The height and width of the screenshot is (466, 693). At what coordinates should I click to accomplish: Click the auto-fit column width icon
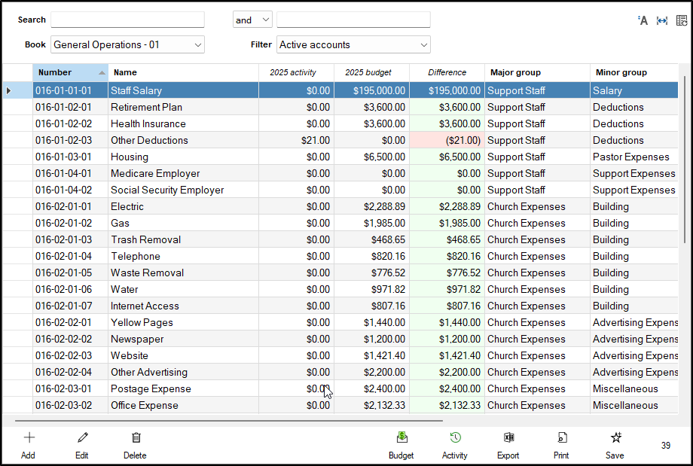662,20
